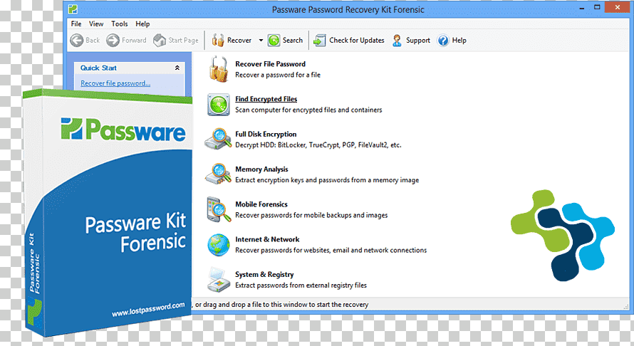The height and width of the screenshot is (346, 634).
Task: Select Recover File Password heading
Action: [x=270, y=64]
